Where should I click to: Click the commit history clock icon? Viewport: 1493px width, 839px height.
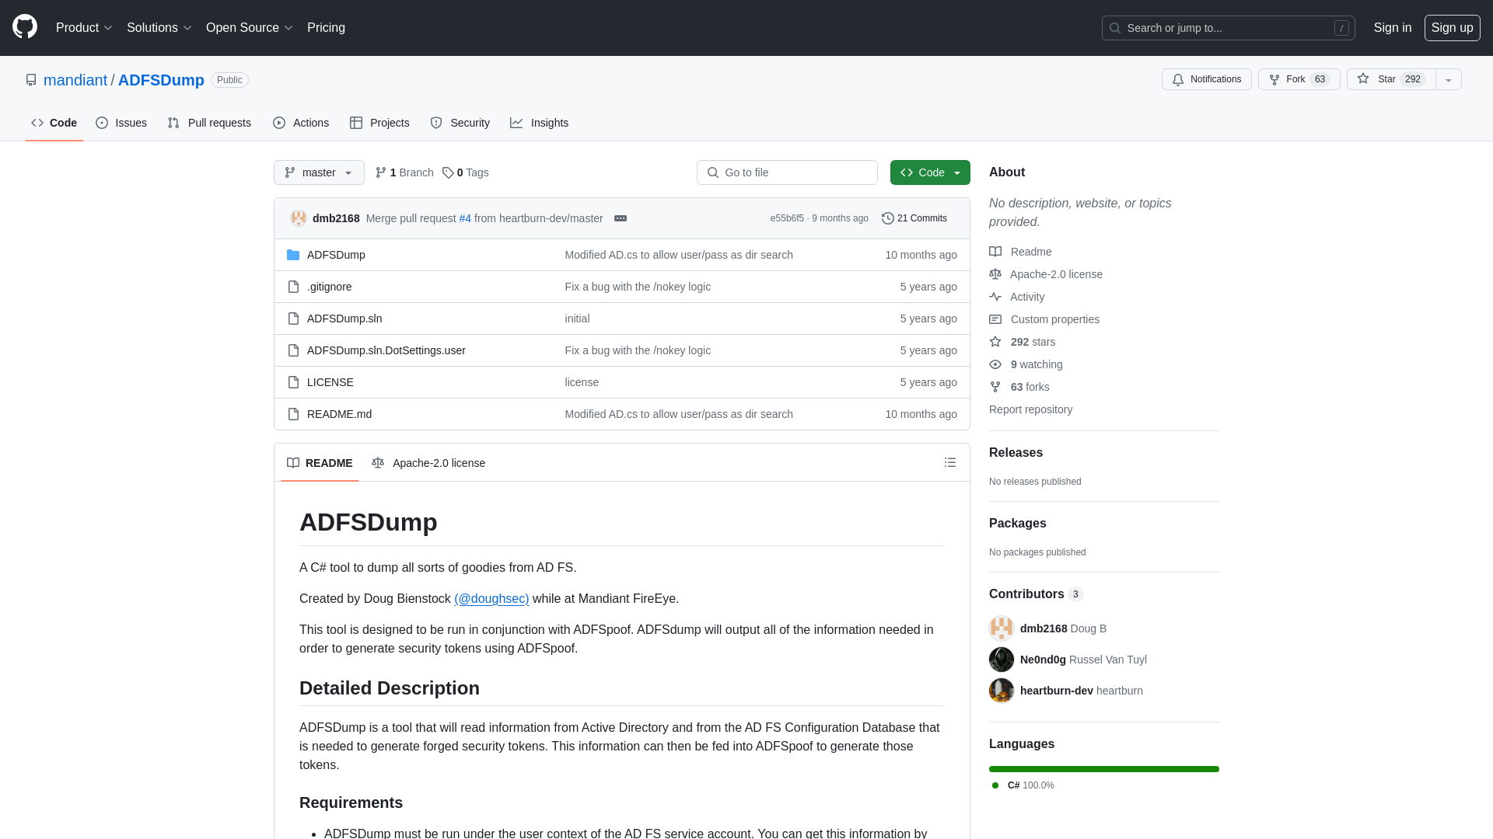888,218
